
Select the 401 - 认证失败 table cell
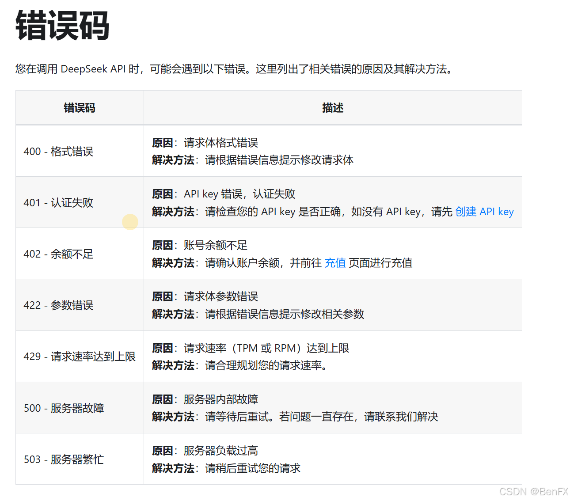[58, 203]
